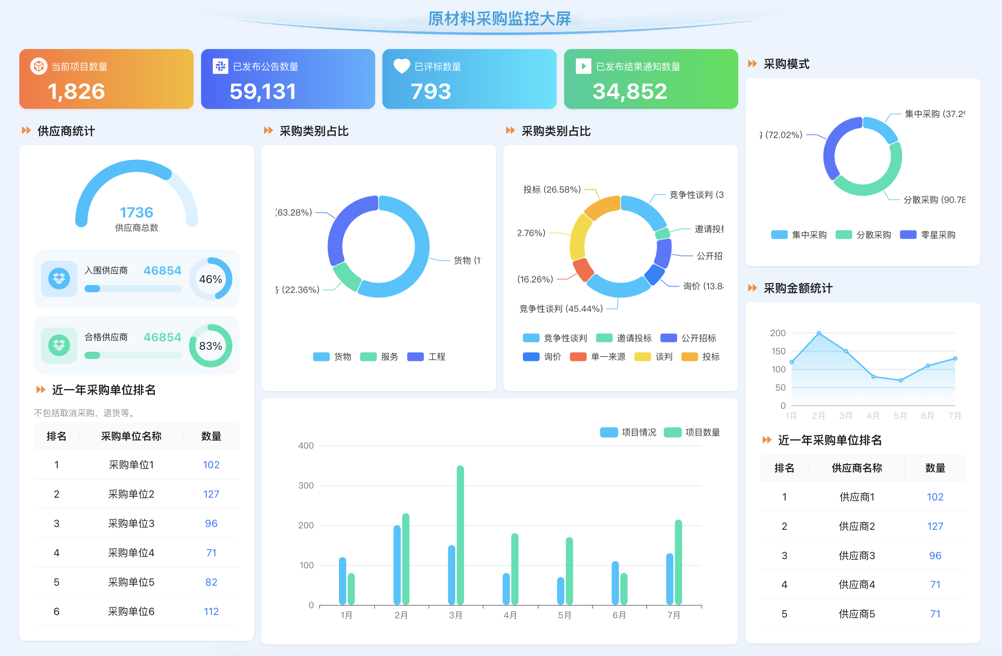
Task: Click quantity 127 for 供应商2
Action: pyautogui.click(x=934, y=527)
